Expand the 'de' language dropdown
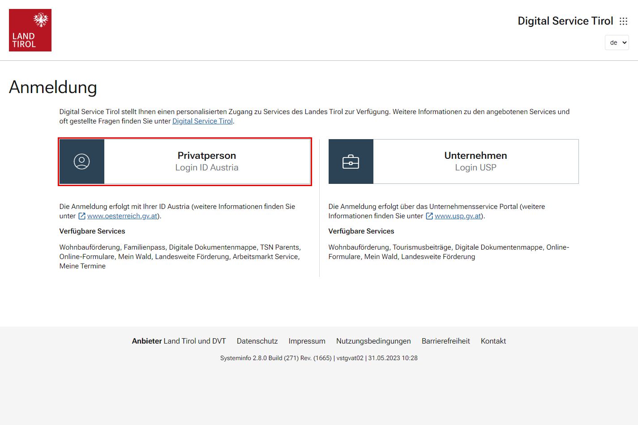638x425 pixels. (617, 42)
